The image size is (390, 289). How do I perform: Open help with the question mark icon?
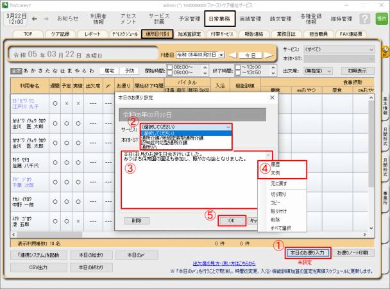pos(364,19)
